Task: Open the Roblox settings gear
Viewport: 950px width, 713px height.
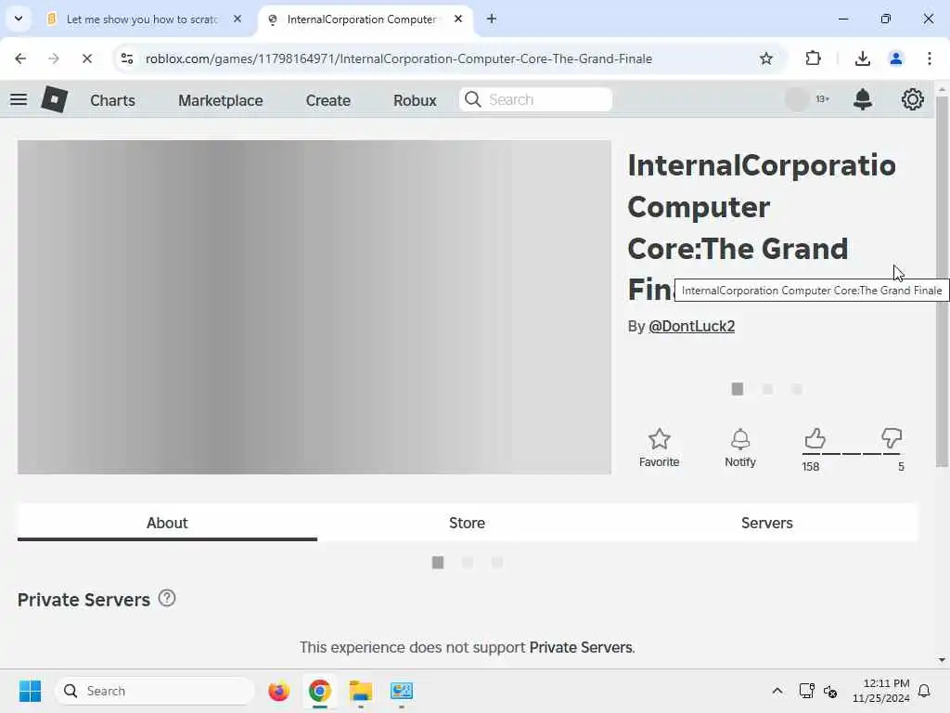Action: 913,99
